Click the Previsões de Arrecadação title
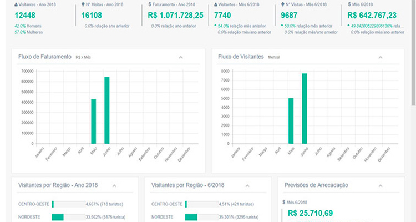 click(x=316, y=185)
